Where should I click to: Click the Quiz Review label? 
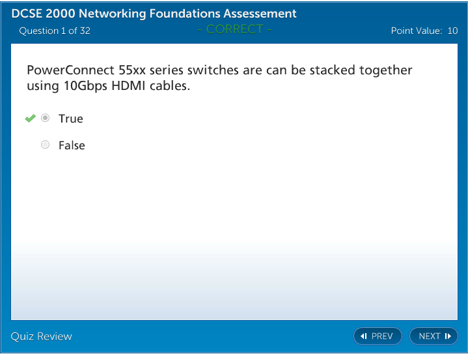pyautogui.click(x=42, y=336)
